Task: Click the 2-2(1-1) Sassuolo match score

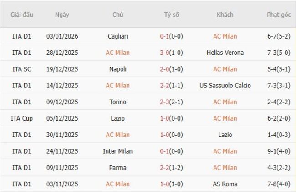Action: click(x=171, y=86)
